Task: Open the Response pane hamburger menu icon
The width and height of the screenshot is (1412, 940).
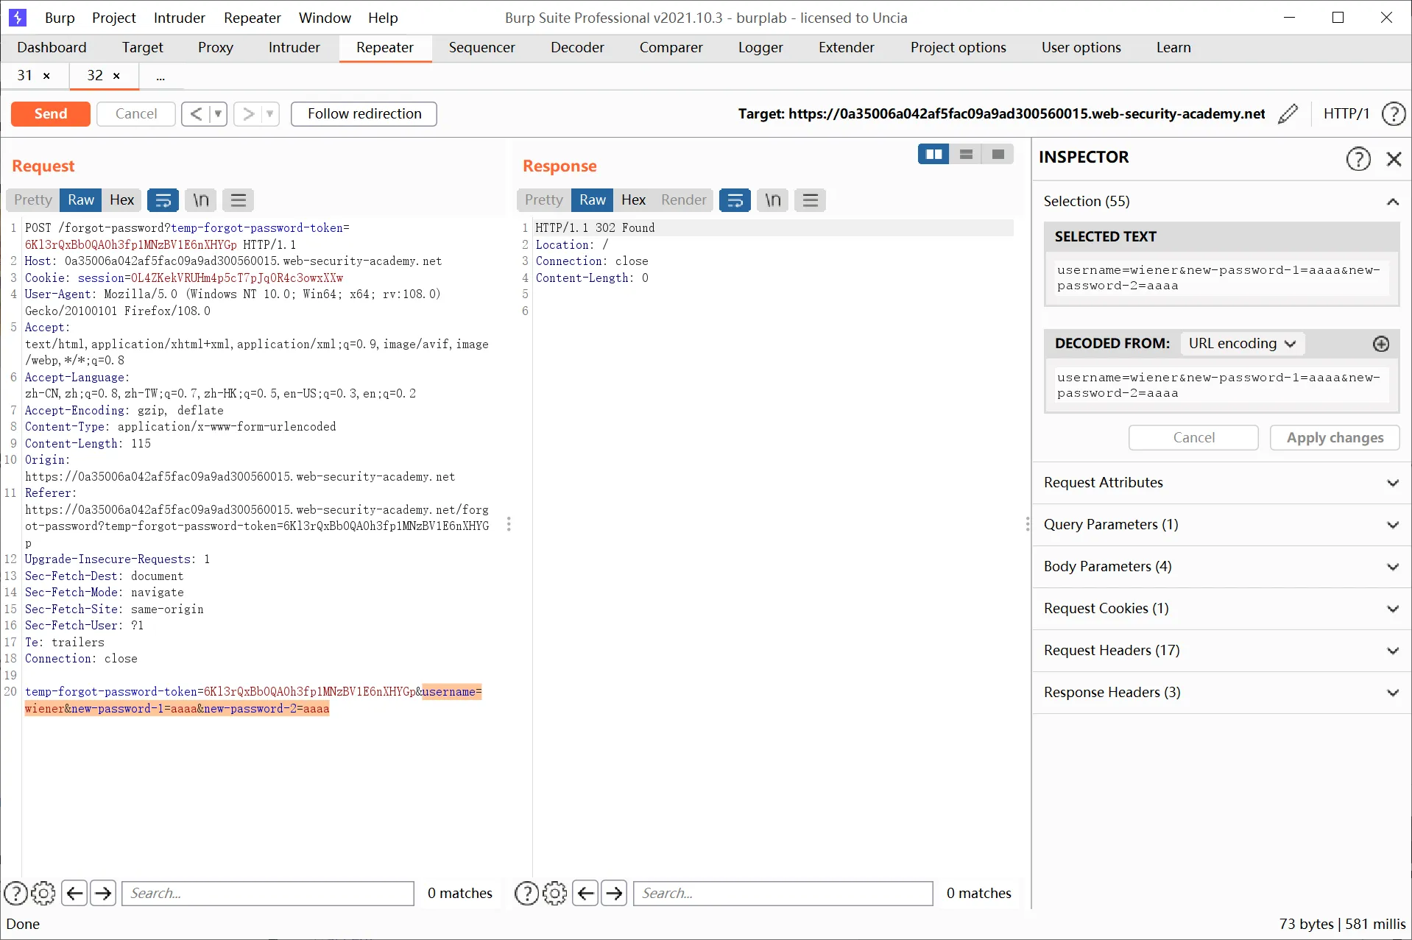Action: (810, 200)
